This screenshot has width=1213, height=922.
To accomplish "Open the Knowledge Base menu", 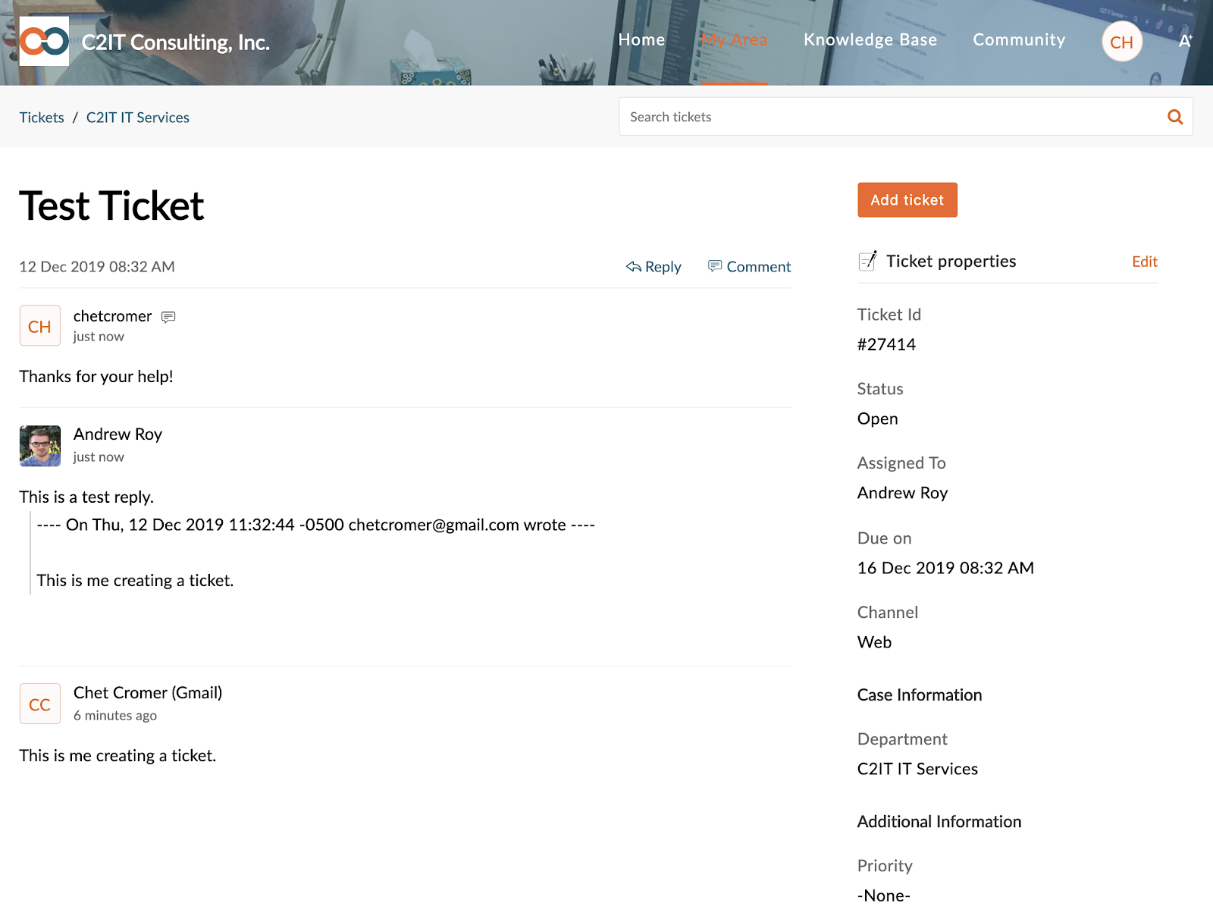I will 870,39.
